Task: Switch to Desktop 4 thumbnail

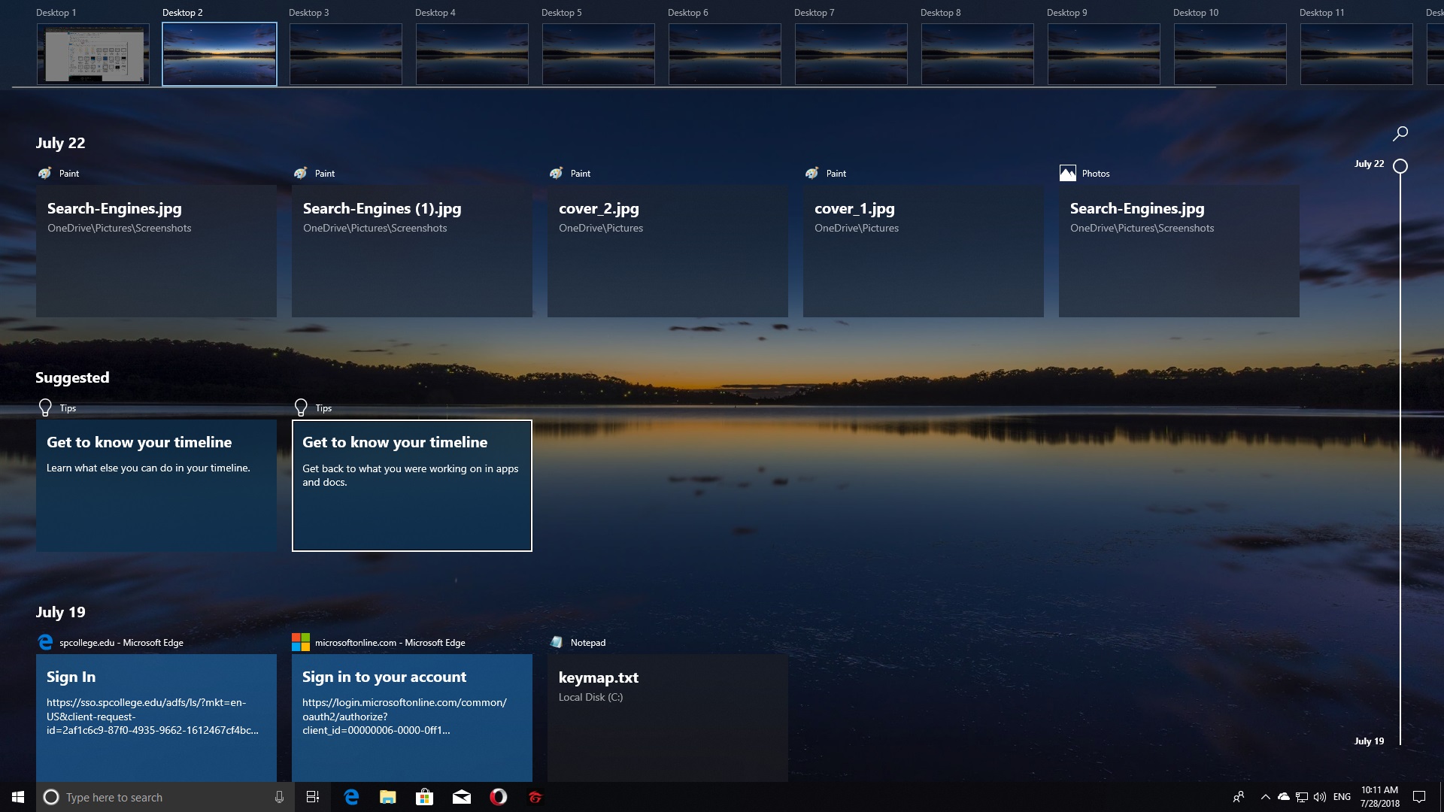Action: (x=472, y=53)
